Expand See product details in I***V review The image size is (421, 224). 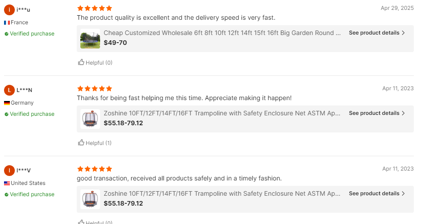point(377,193)
